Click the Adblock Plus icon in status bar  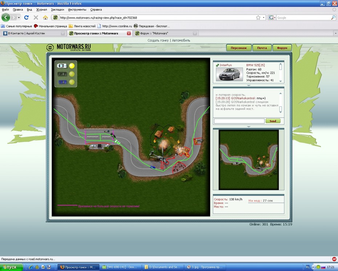(334, 259)
